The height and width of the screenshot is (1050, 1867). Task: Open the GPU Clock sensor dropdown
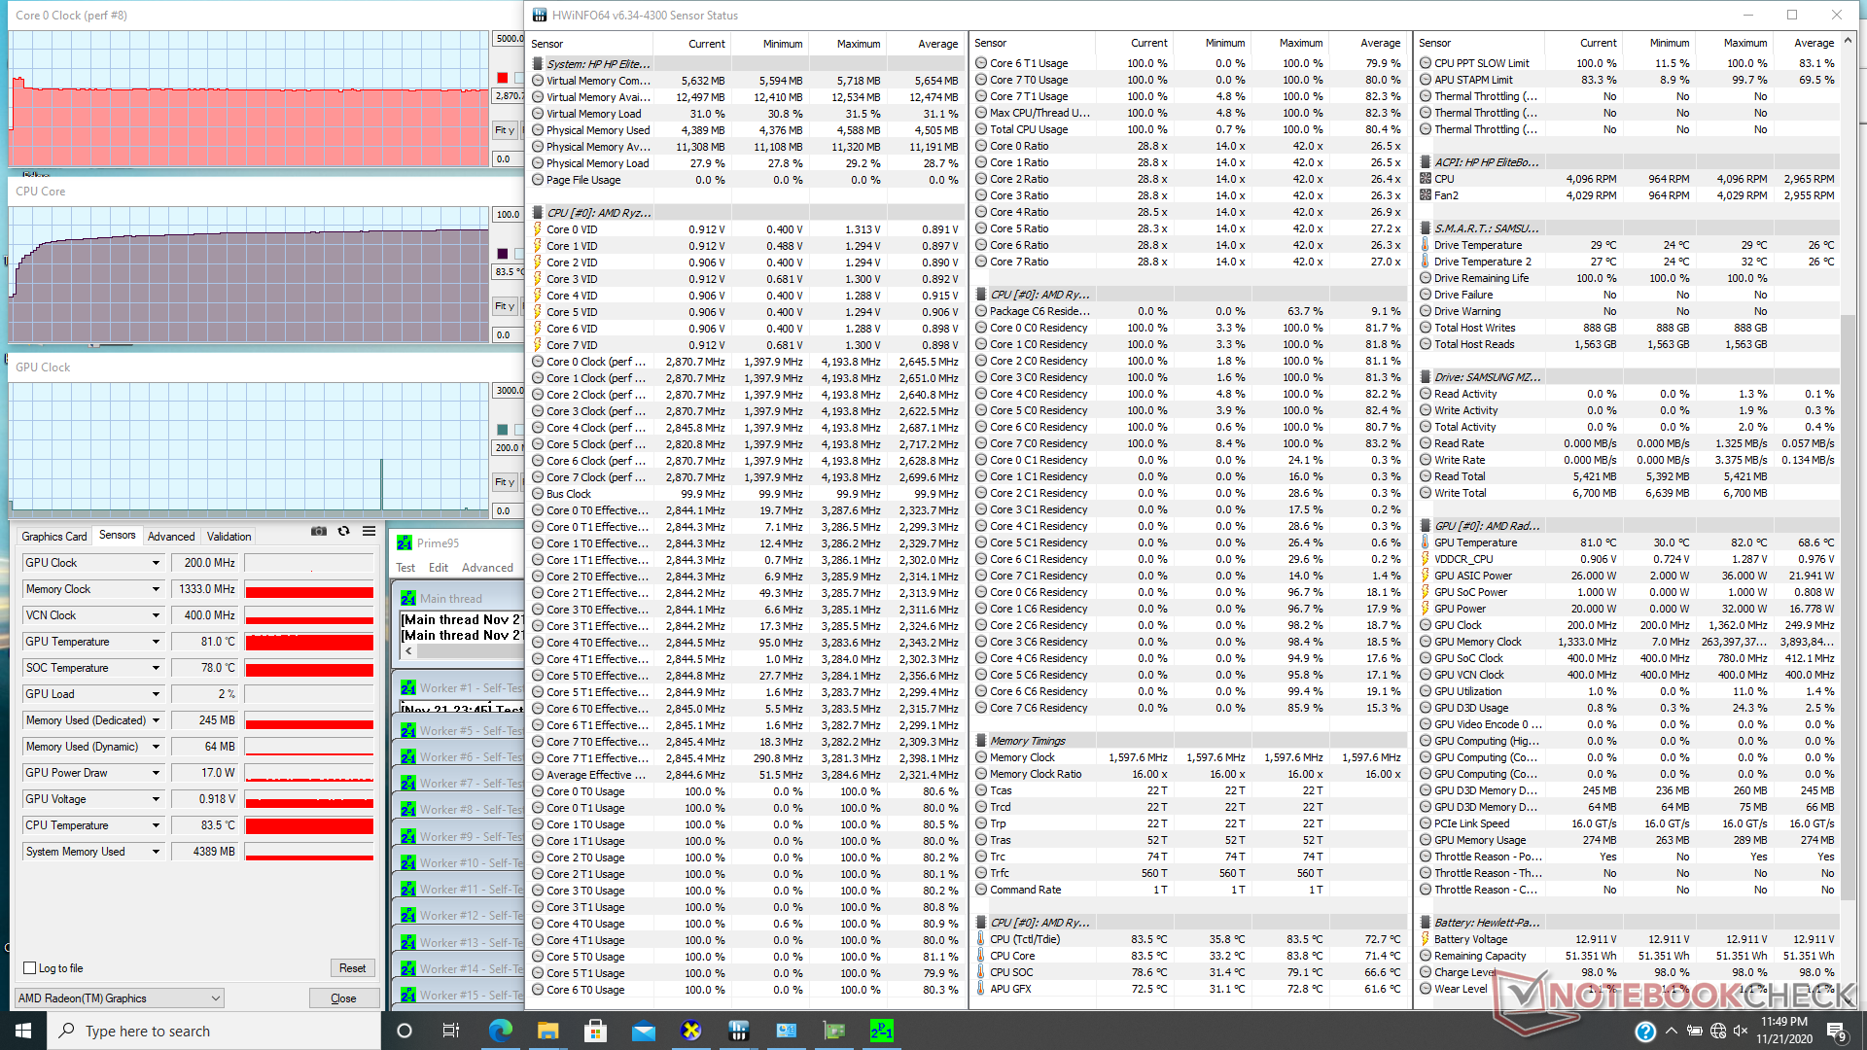[156, 563]
